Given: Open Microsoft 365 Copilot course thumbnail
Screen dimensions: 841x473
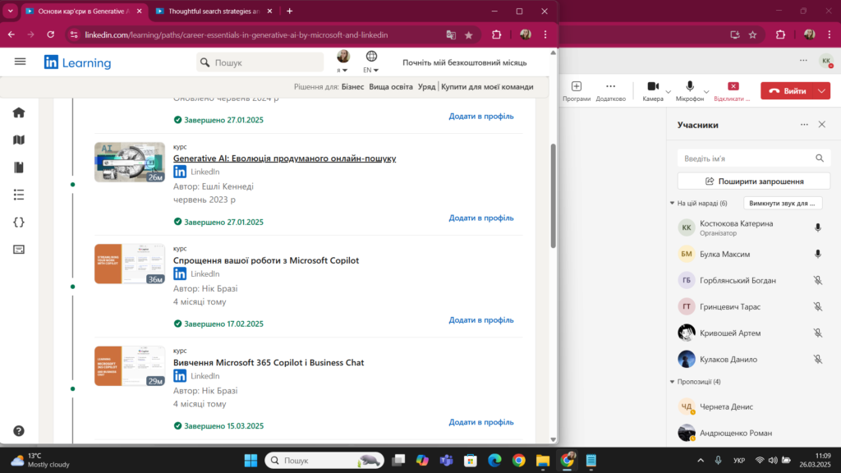Looking at the screenshot, I should click(130, 365).
